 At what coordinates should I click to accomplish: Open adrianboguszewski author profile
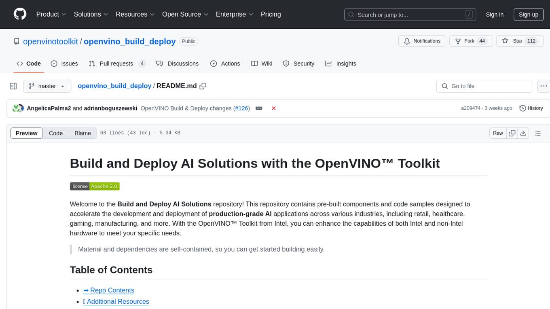point(110,108)
